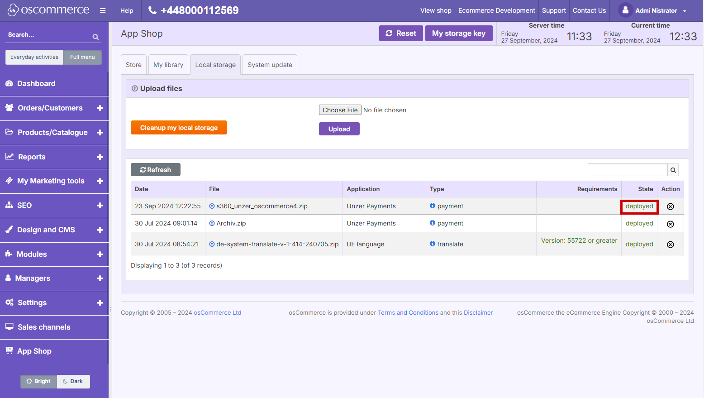Open the Store tab
Image resolution: width=704 pixels, height=398 pixels.
pyautogui.click(x=133, y=65)
